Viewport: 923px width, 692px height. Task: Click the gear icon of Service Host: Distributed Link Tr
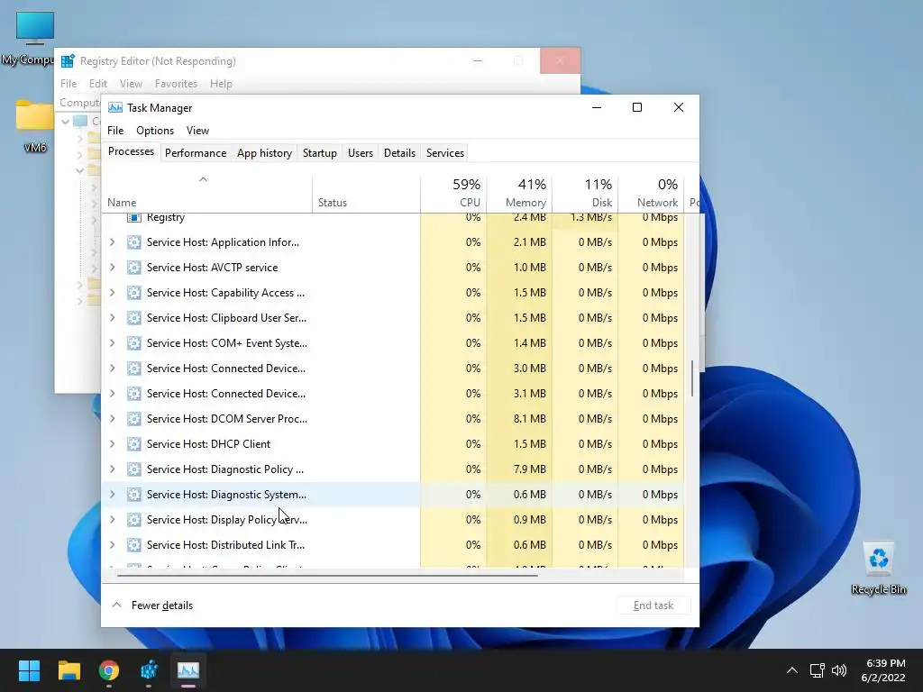[x=134, y=545]
